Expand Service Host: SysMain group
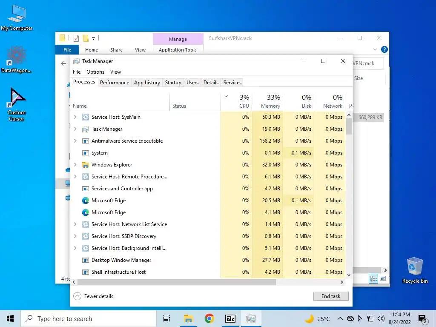 75,117
